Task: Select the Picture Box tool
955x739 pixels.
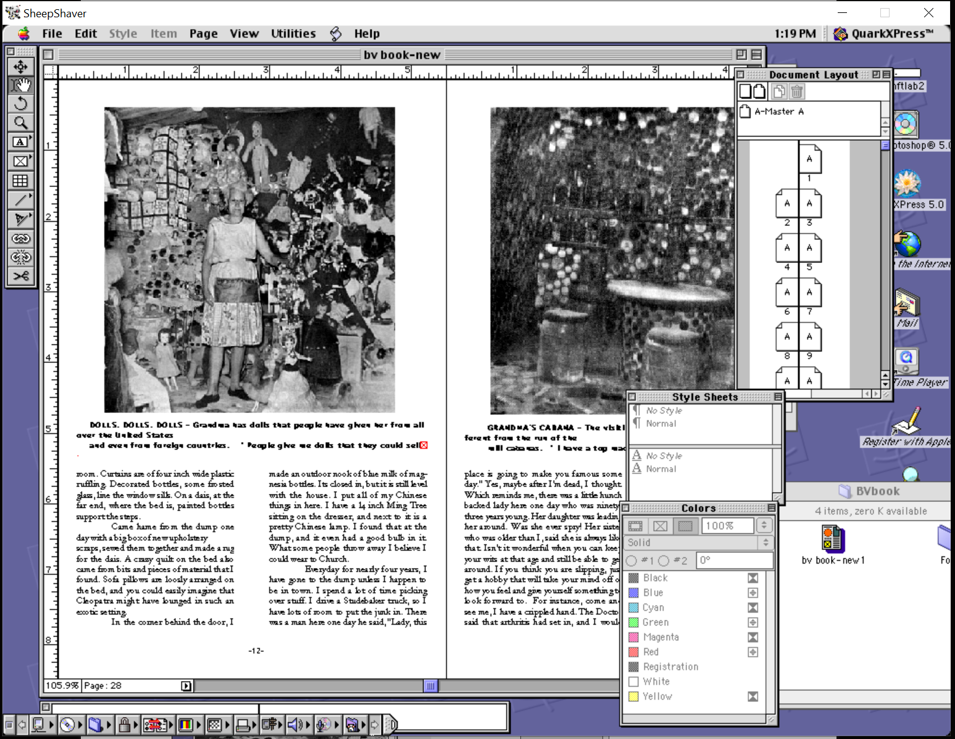Action: [20, 161]
